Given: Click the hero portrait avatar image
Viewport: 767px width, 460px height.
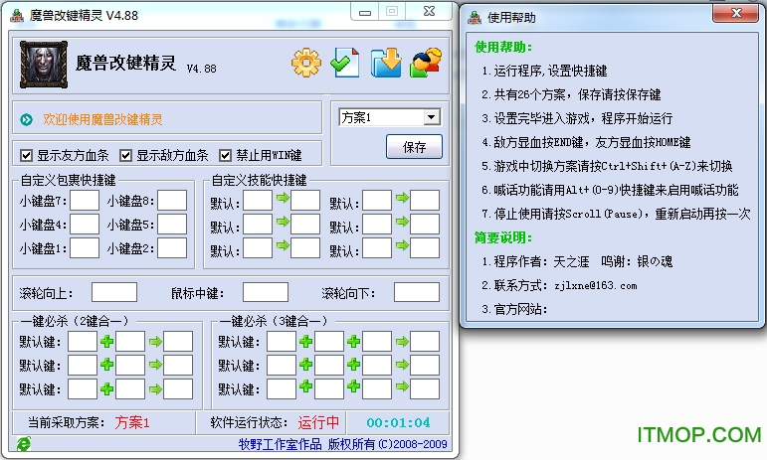Looking at the screenshot, I should (x=44, y=64).
